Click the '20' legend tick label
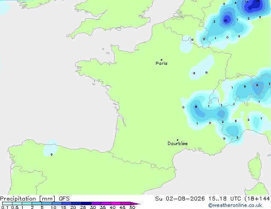 [73, 207]
